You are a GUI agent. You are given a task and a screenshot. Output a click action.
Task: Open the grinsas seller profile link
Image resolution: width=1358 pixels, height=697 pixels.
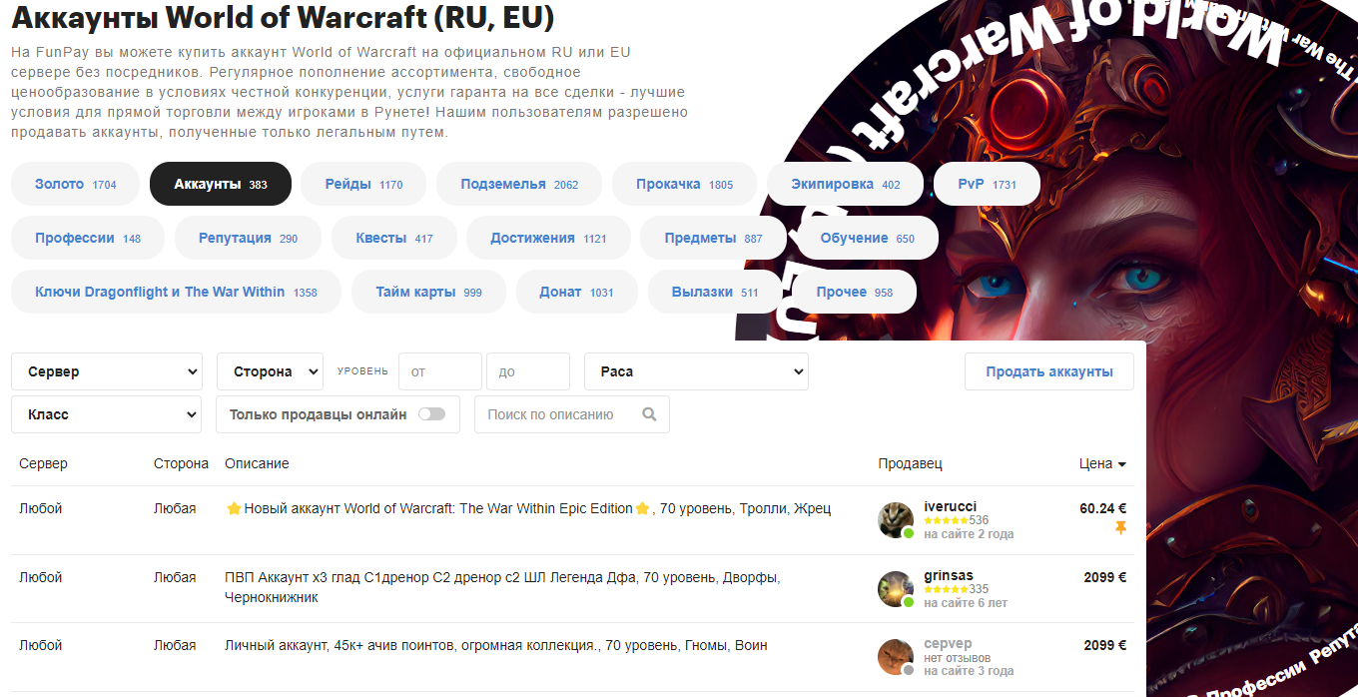949,576
